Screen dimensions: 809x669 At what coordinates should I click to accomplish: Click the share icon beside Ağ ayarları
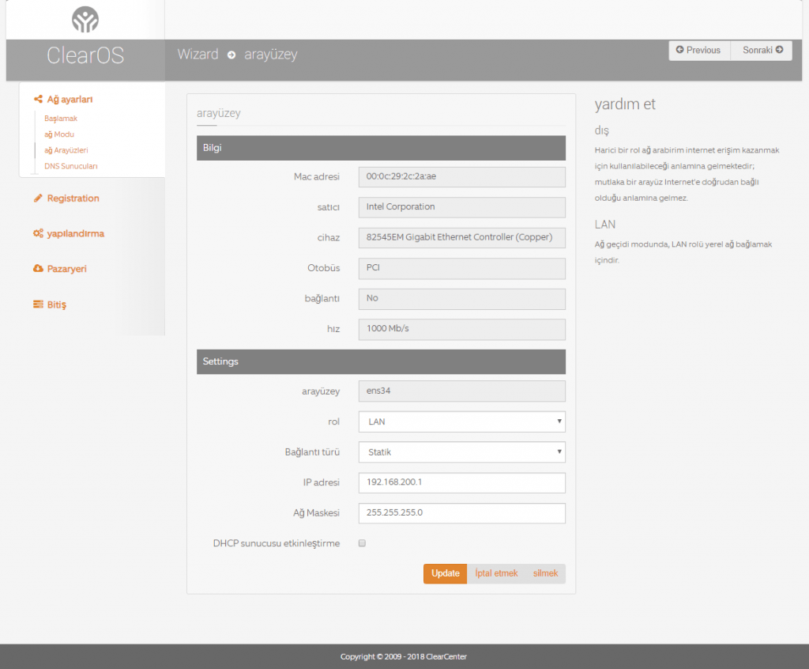pos(38,100)
